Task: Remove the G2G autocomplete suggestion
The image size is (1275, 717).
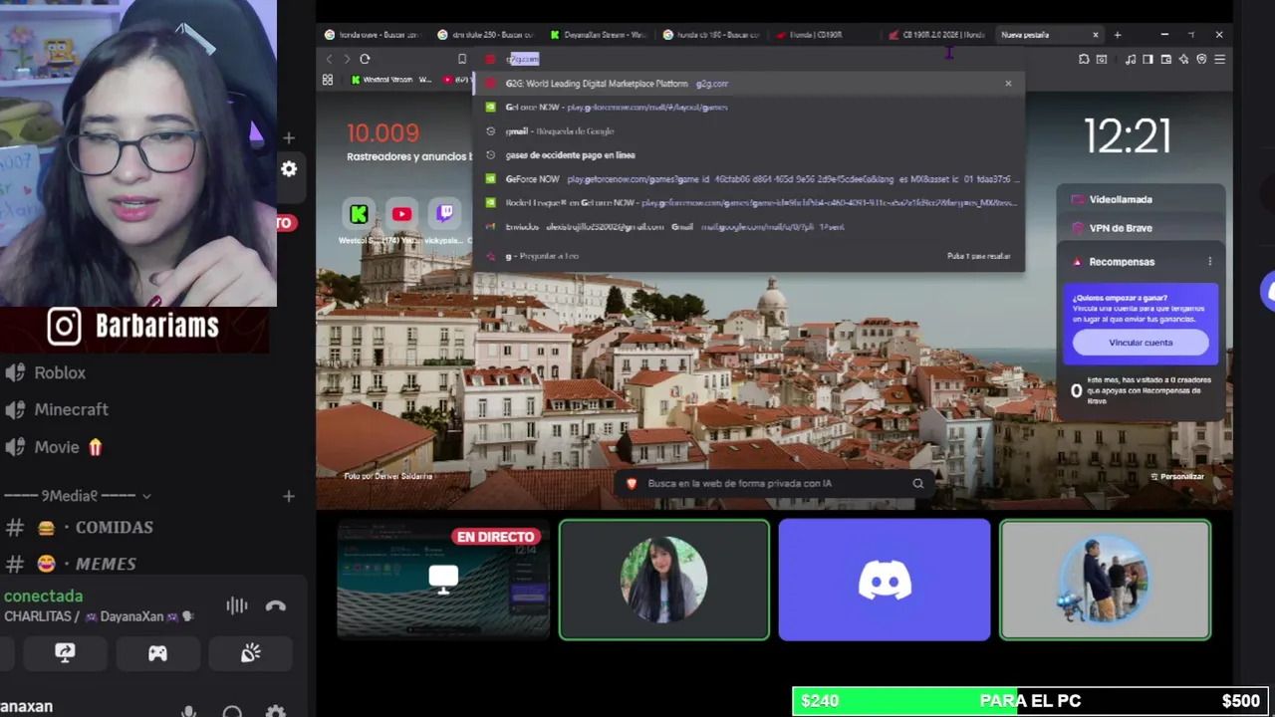Action: 1008,84
